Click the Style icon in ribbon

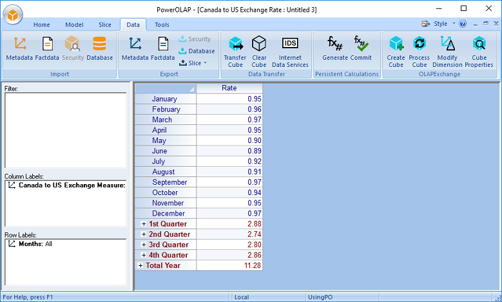point(426,24)
